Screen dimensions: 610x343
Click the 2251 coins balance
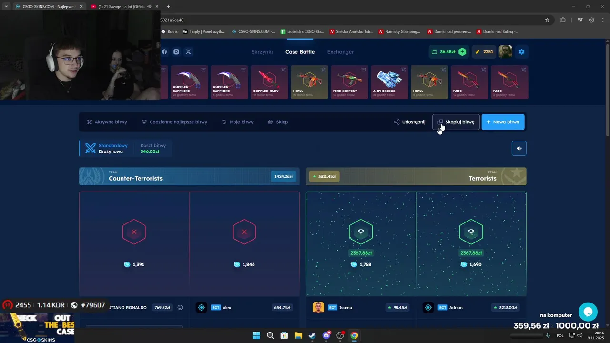coord(484,52)
